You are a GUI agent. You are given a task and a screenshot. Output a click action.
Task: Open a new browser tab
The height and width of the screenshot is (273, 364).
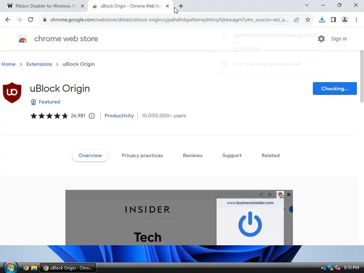181,6
